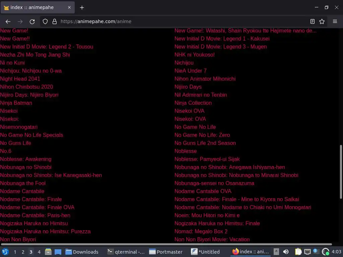Image resolution: width=343 pixels, height=257 pixels.
Task: Open NHK ni Youkoso! link
Action: pyautogui.click(x=195, y=55)
